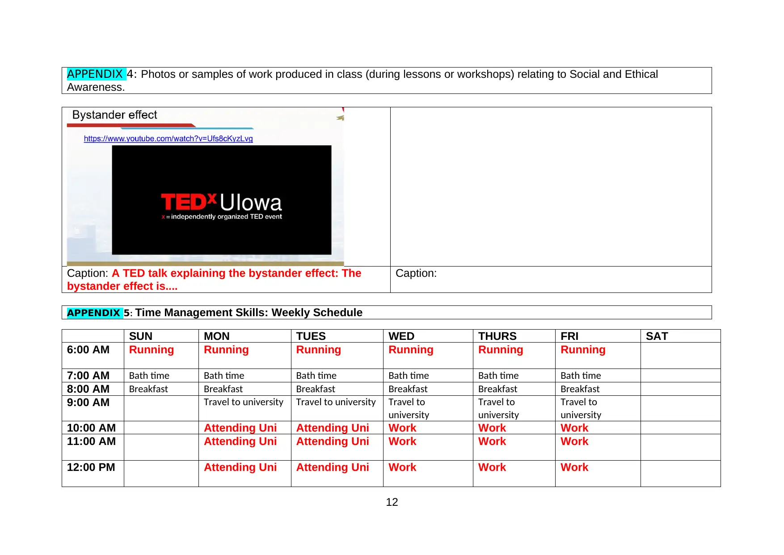
Task: Open the YouTube link under Bystander effect
Action: click(x=169, y=139)
